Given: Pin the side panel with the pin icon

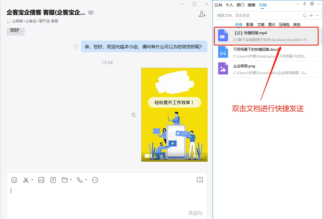Looking at the screenshot, I should 305,4.
